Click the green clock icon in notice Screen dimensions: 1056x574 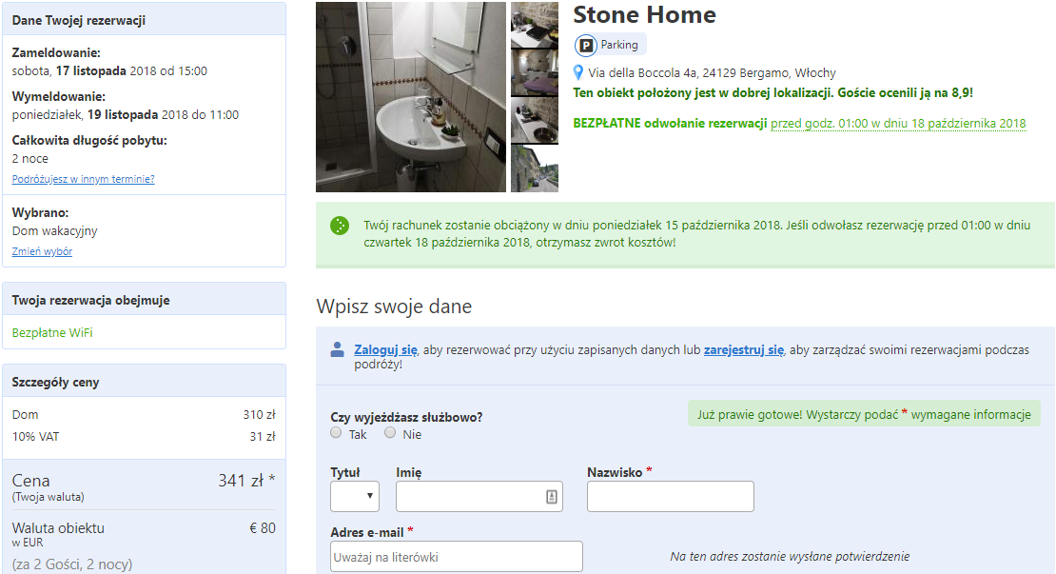(x=340, y=226)
